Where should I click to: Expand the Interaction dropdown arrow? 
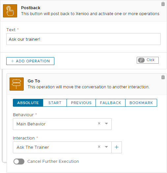click(106, 147)
